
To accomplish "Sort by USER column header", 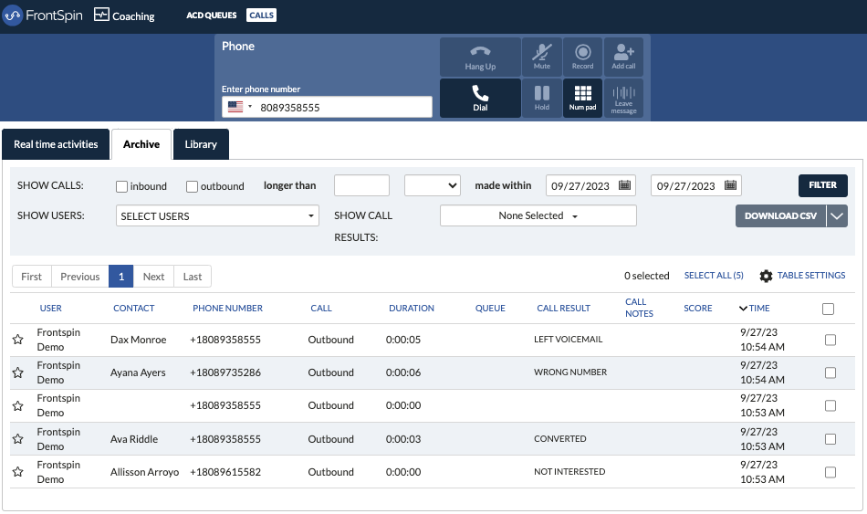I will click(50, 309).
